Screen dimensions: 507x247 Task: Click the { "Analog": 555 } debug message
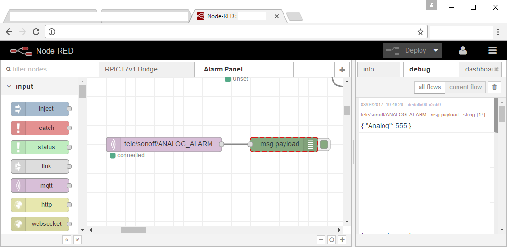386,126
